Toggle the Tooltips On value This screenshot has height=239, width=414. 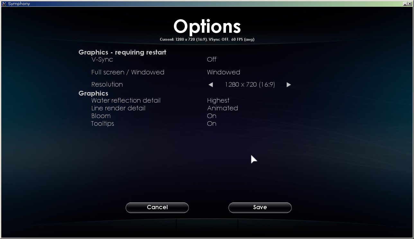point(212,124)
